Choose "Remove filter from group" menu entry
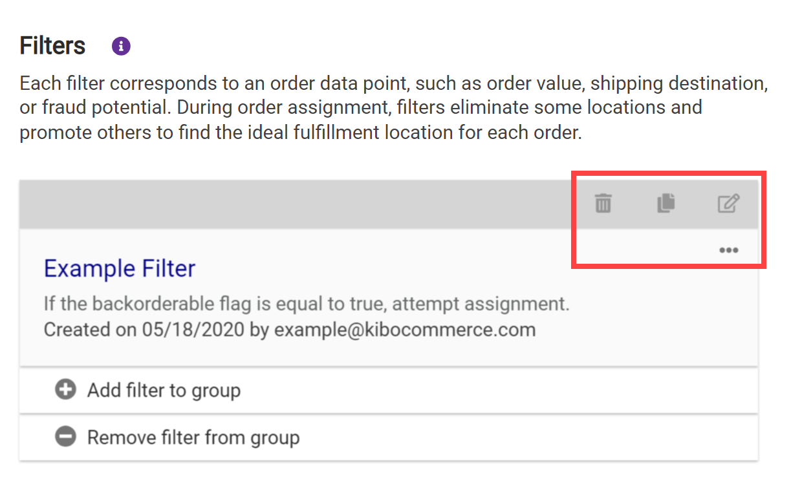The image size is (791, 501). click(193, 438)
